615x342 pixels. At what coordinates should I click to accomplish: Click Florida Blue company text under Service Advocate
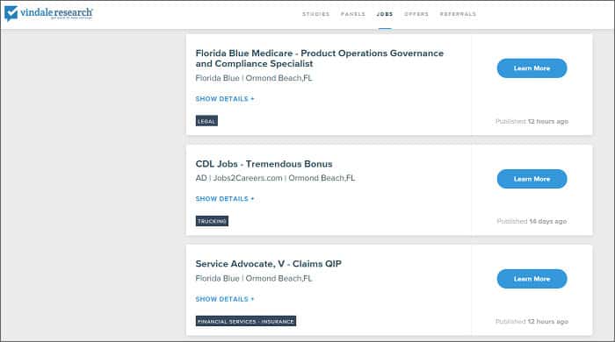coord(217,278)
